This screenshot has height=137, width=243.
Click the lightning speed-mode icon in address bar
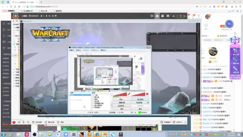click(197, 7)
